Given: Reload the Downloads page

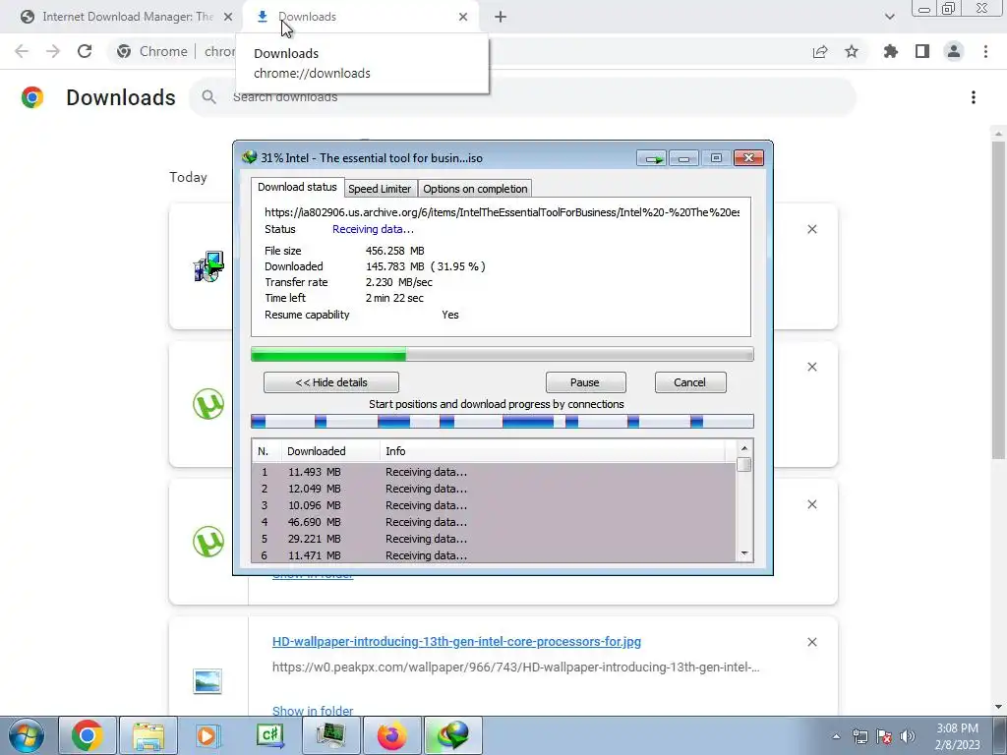Looking at the screenshot, I should [x=85, y=51].
